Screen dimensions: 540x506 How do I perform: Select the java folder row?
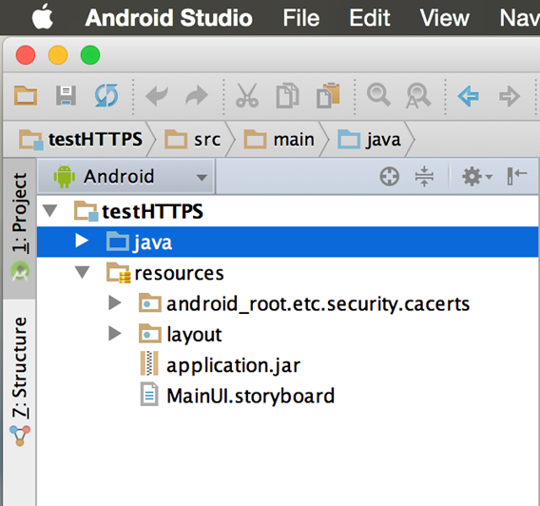[x=287, y=242]
